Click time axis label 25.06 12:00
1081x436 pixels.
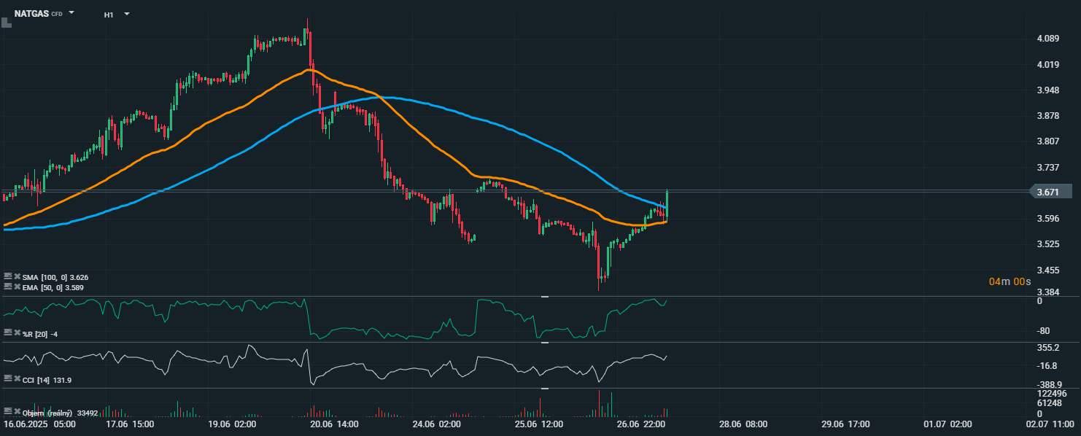click(x=538, y=424)
